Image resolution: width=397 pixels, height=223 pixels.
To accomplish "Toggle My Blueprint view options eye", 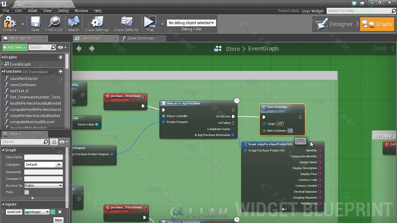I will tap(62, 47).
